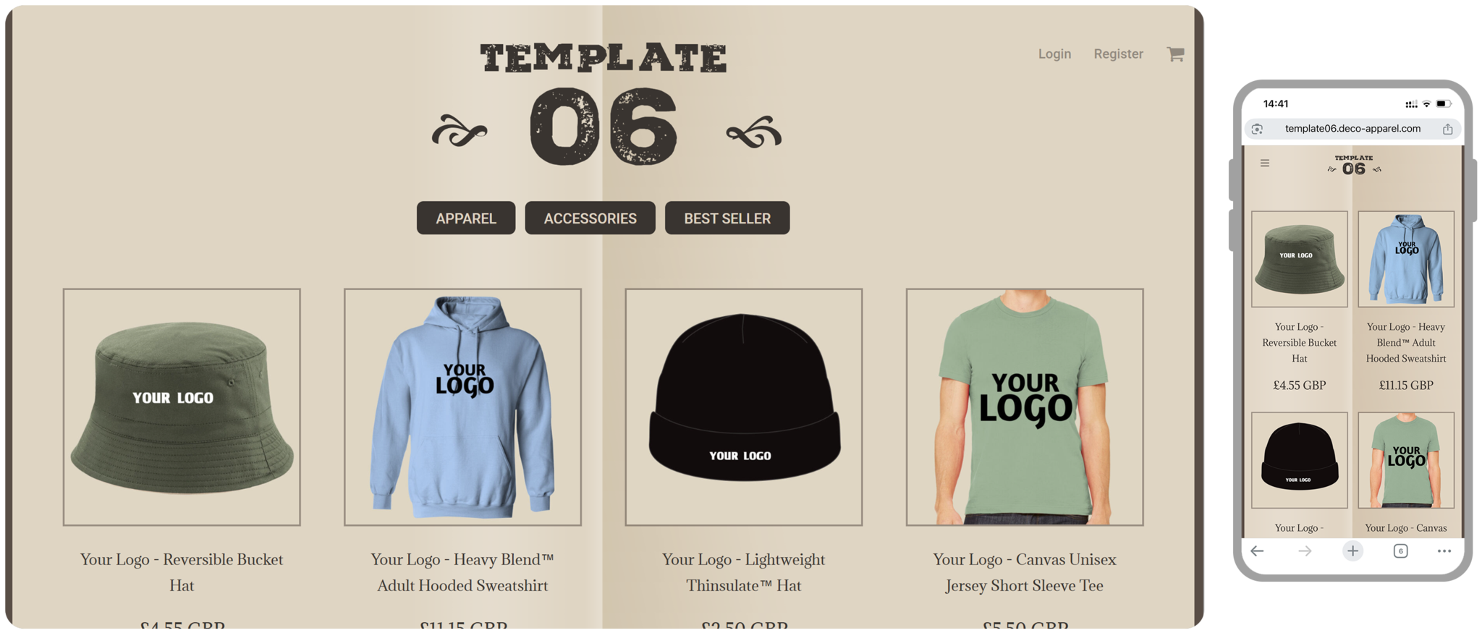Open the ACCESSORIES category
This screenshot has height=633, width=1482.
point(590,218)
